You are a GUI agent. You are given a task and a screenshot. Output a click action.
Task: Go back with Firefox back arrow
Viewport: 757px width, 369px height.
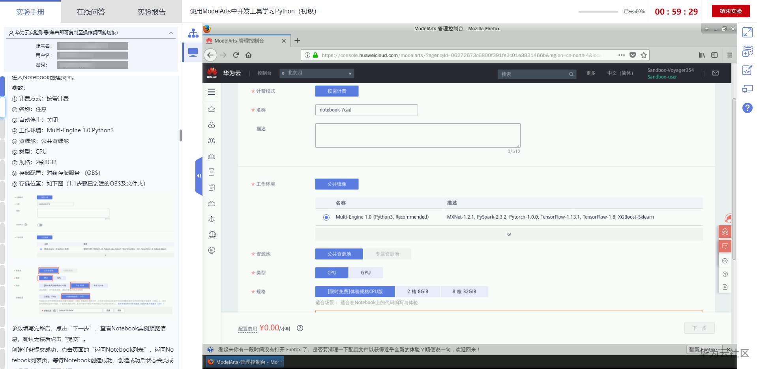pyautogui.click(x=211, y=55)
